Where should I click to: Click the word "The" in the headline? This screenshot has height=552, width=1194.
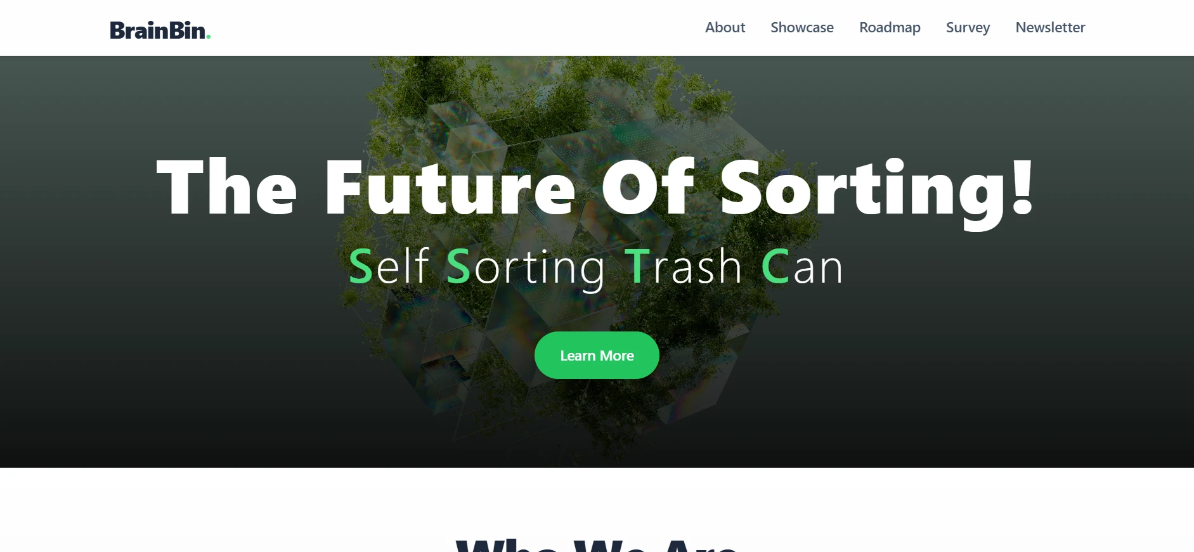(226, 186)
